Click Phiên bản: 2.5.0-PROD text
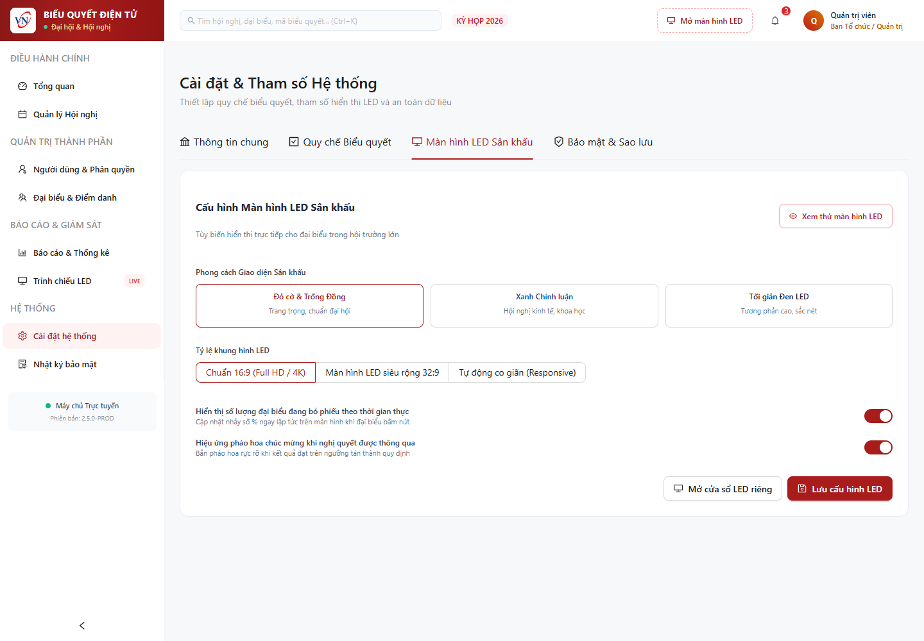924x641 pixels. pyautogui.click(x=82, y=419)
